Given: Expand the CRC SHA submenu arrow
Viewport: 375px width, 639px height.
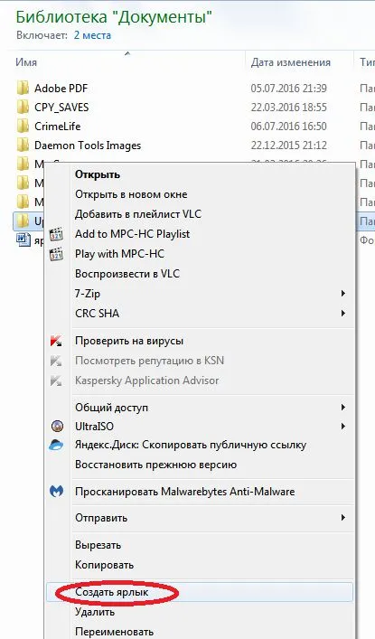Looking at the screenshot, I should click(x=343, y=314).
